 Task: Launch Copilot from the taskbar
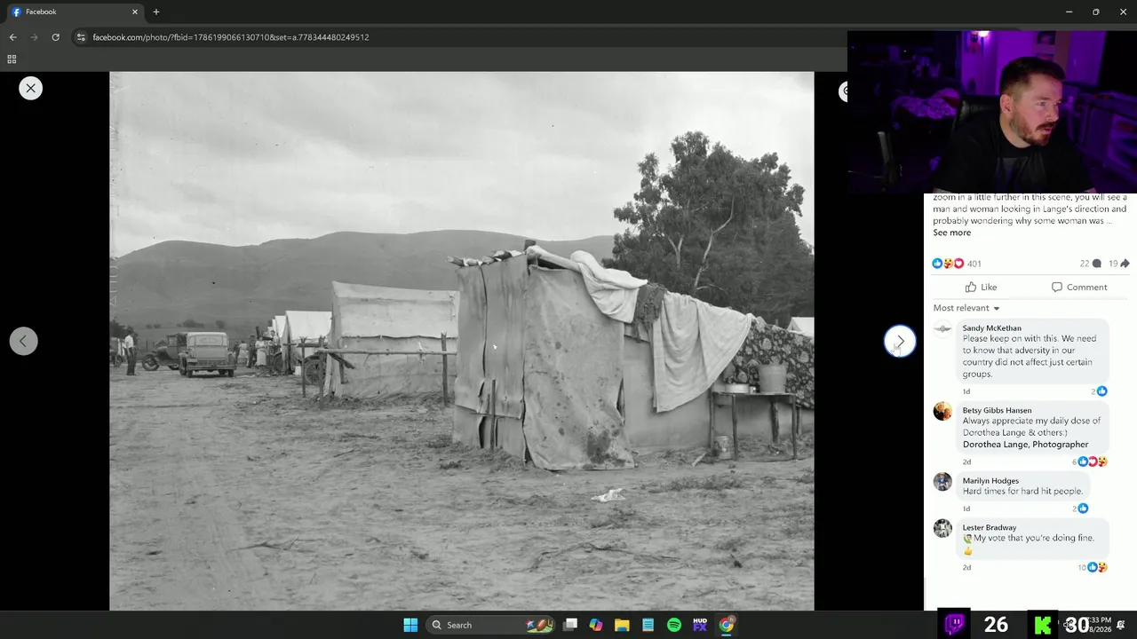[596, 625]
